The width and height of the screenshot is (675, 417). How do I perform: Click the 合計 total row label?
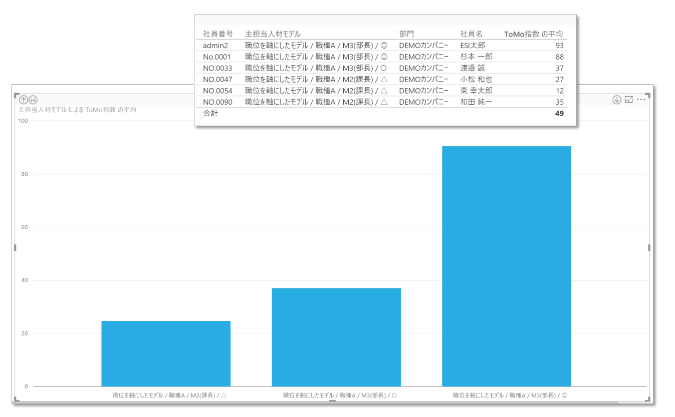pos(210,113)
